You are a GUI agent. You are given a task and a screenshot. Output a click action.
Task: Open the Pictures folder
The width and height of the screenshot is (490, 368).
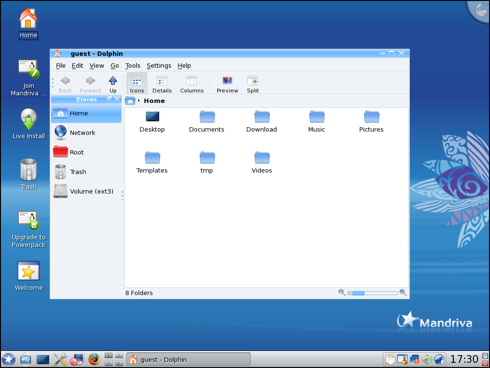pos(371,122)
